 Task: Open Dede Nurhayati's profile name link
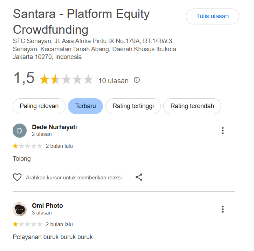[54, 127]
